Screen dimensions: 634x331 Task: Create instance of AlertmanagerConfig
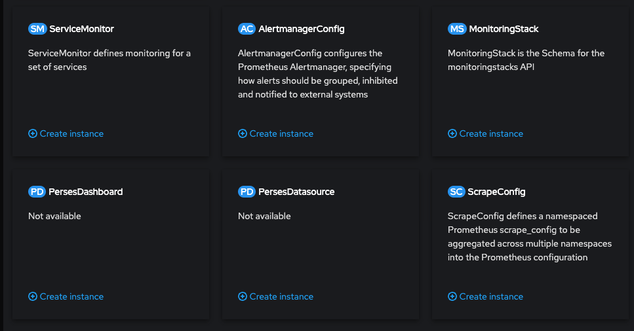(281, 133)
